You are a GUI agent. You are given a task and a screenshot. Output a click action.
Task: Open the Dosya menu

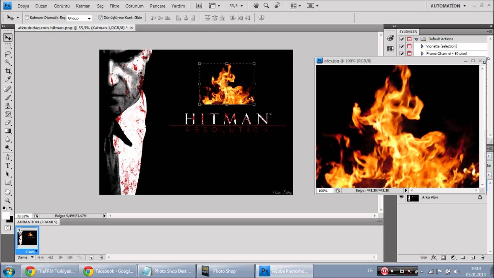click(x=23, y=6)
